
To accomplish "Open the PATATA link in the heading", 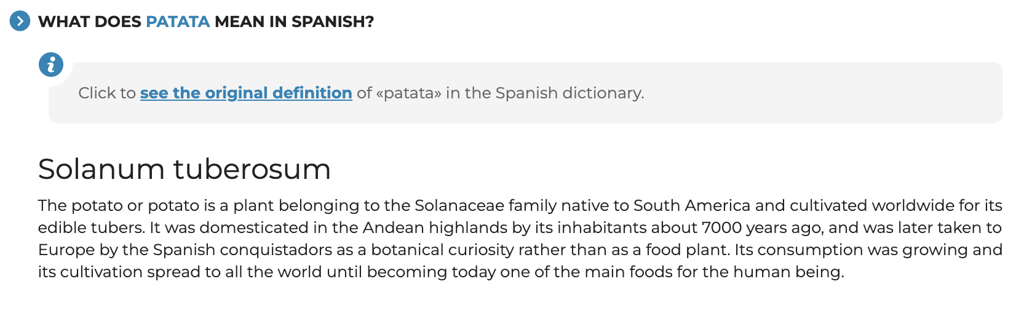I will 178,22.
